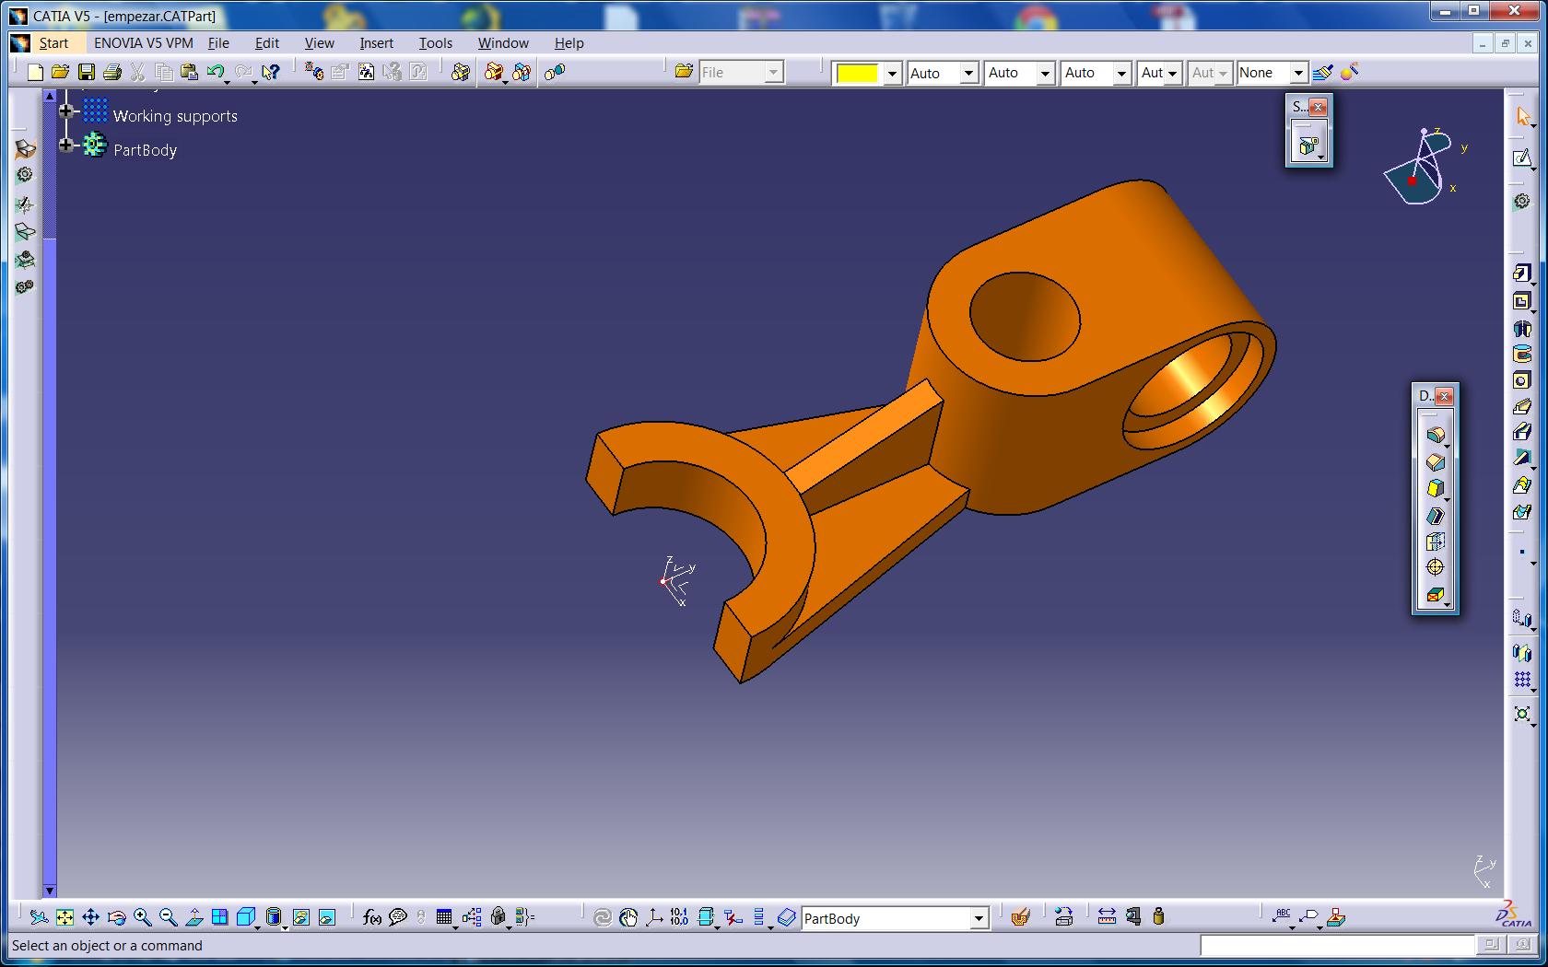This screenshot has height=967, width=1548.
Task: Toggle the snap to point 10.1 icon
Action: (679, 917)
